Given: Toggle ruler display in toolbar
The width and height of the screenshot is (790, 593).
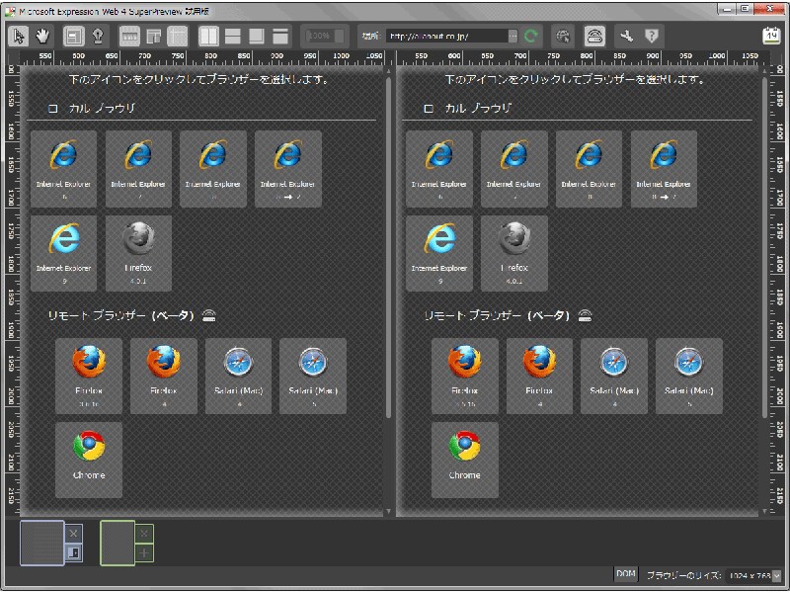Looking at the screenshot, I should coord(129,36).
